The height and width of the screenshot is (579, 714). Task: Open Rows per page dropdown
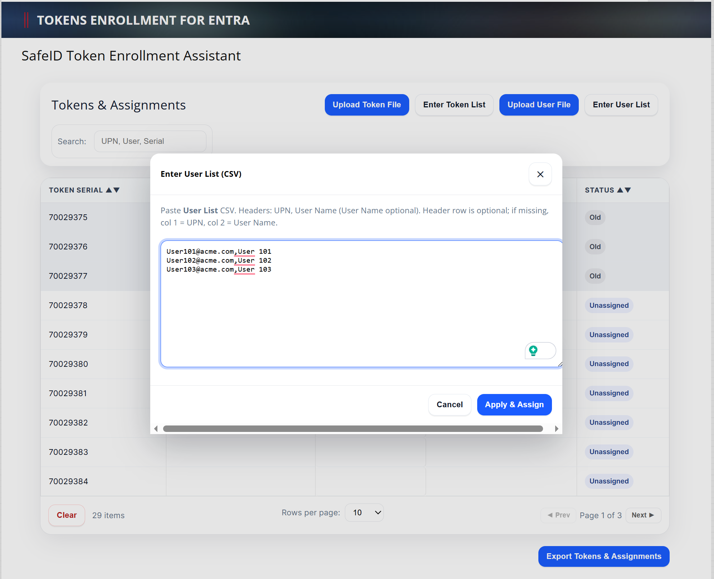pos(364,512)
